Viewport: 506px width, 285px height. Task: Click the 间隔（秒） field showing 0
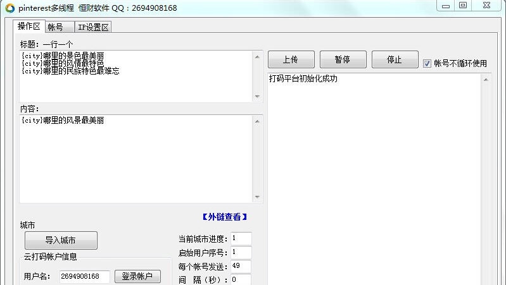(x=241, y=279)
